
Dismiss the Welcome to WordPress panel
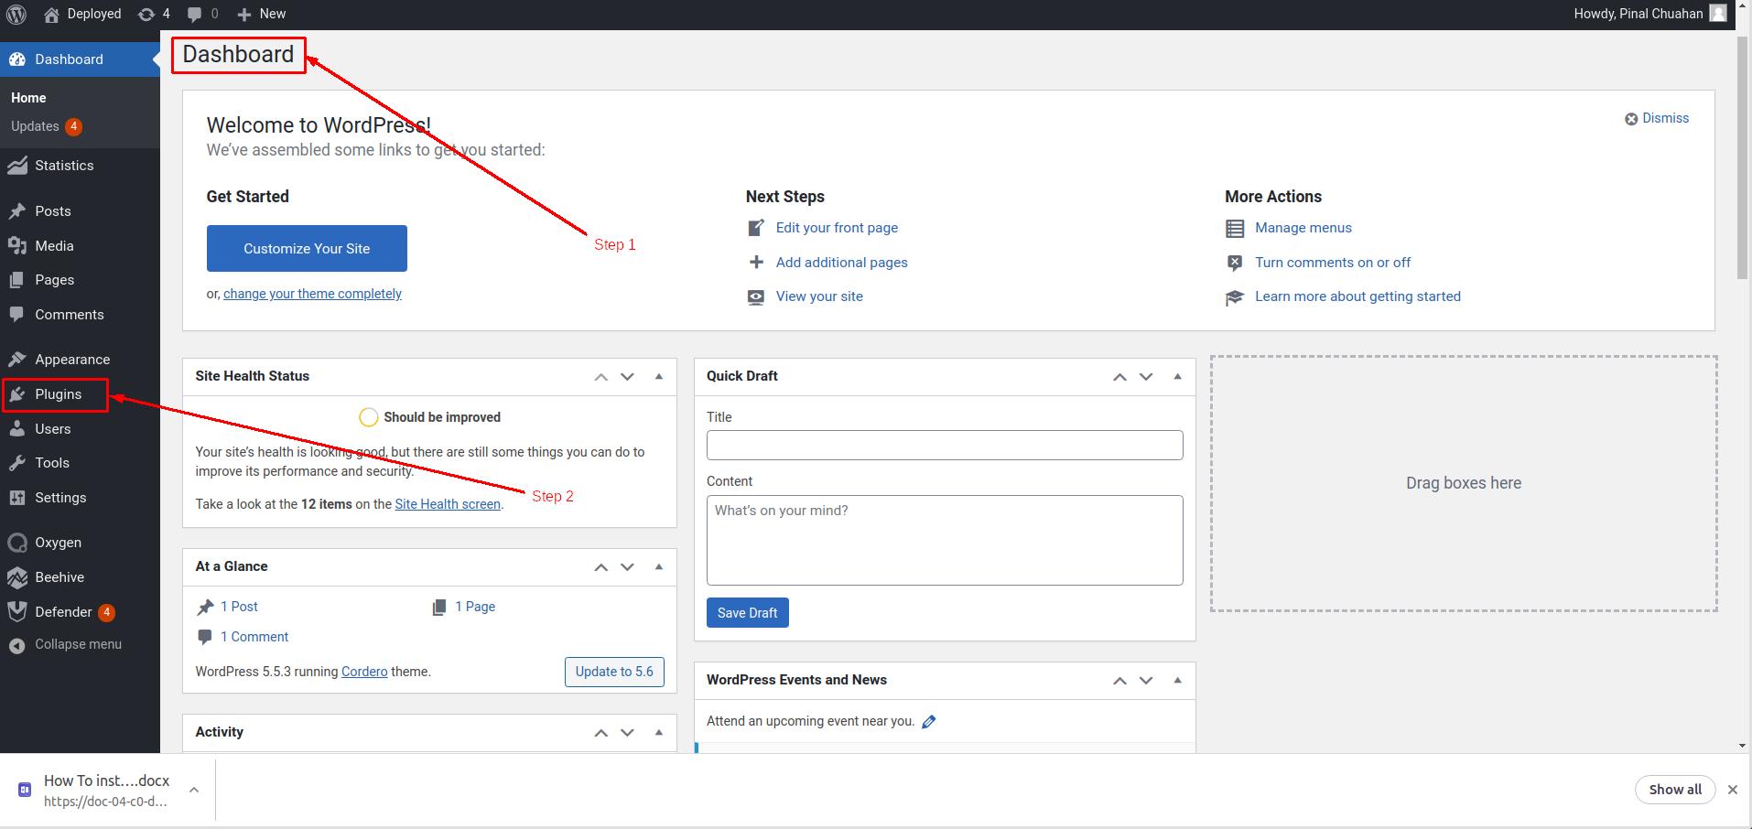coord(1657,118)
